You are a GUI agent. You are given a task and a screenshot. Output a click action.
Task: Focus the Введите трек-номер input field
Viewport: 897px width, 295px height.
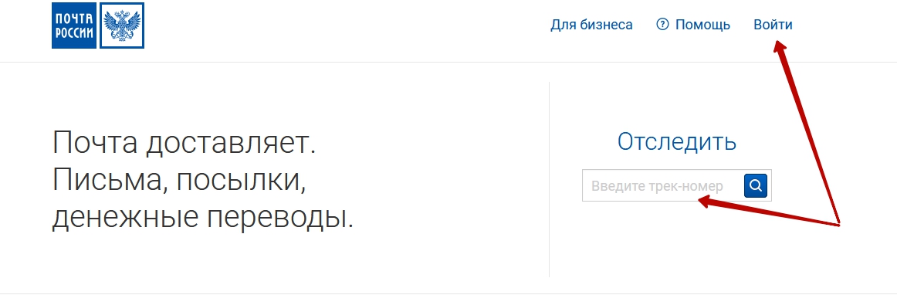(663, 185)
